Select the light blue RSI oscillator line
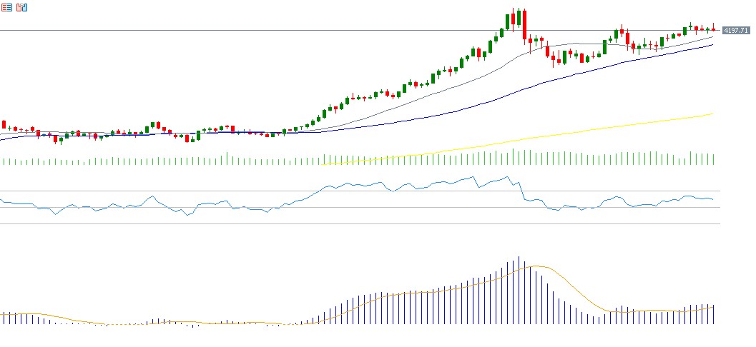The height and width of the screenshot is (347, 756). 358,186
